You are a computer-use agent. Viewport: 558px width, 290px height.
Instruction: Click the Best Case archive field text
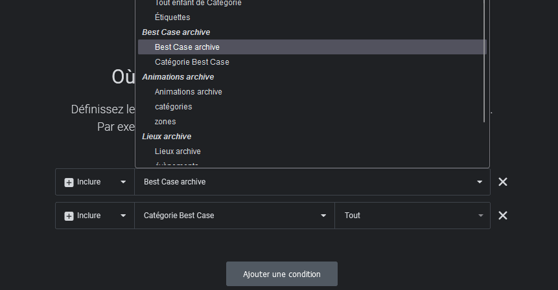(175, 182)
